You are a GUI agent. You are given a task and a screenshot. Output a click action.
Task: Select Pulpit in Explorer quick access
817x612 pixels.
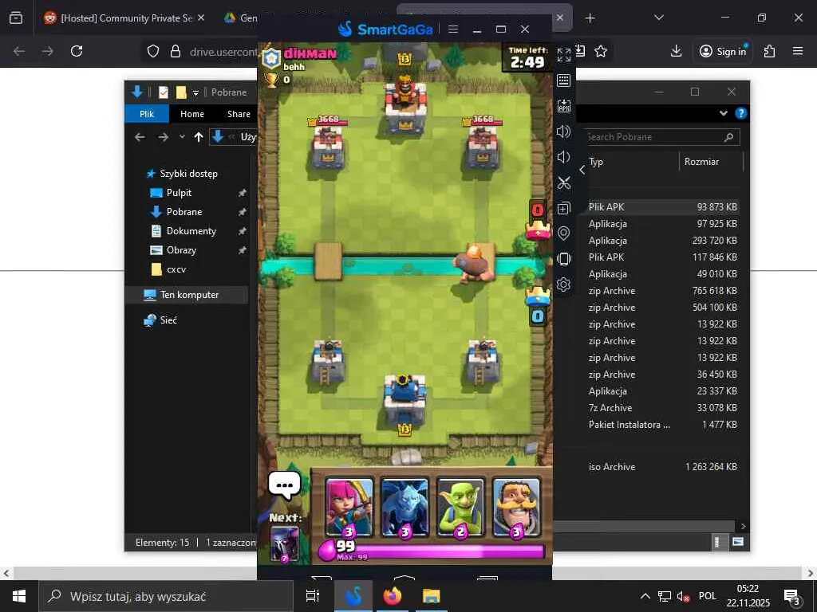pos(179,193)
